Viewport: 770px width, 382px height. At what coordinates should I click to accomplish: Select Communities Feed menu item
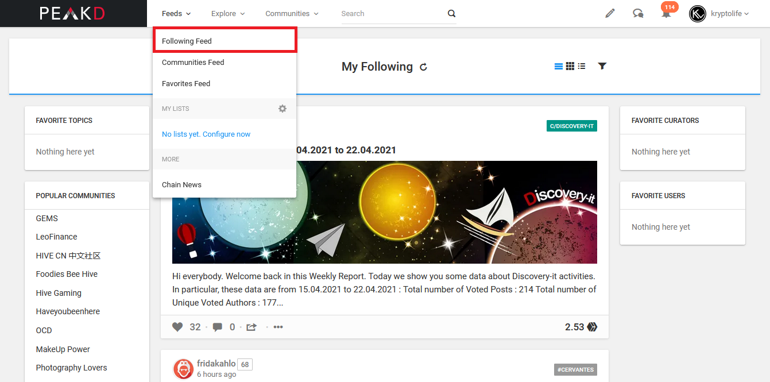click(225, 62)
